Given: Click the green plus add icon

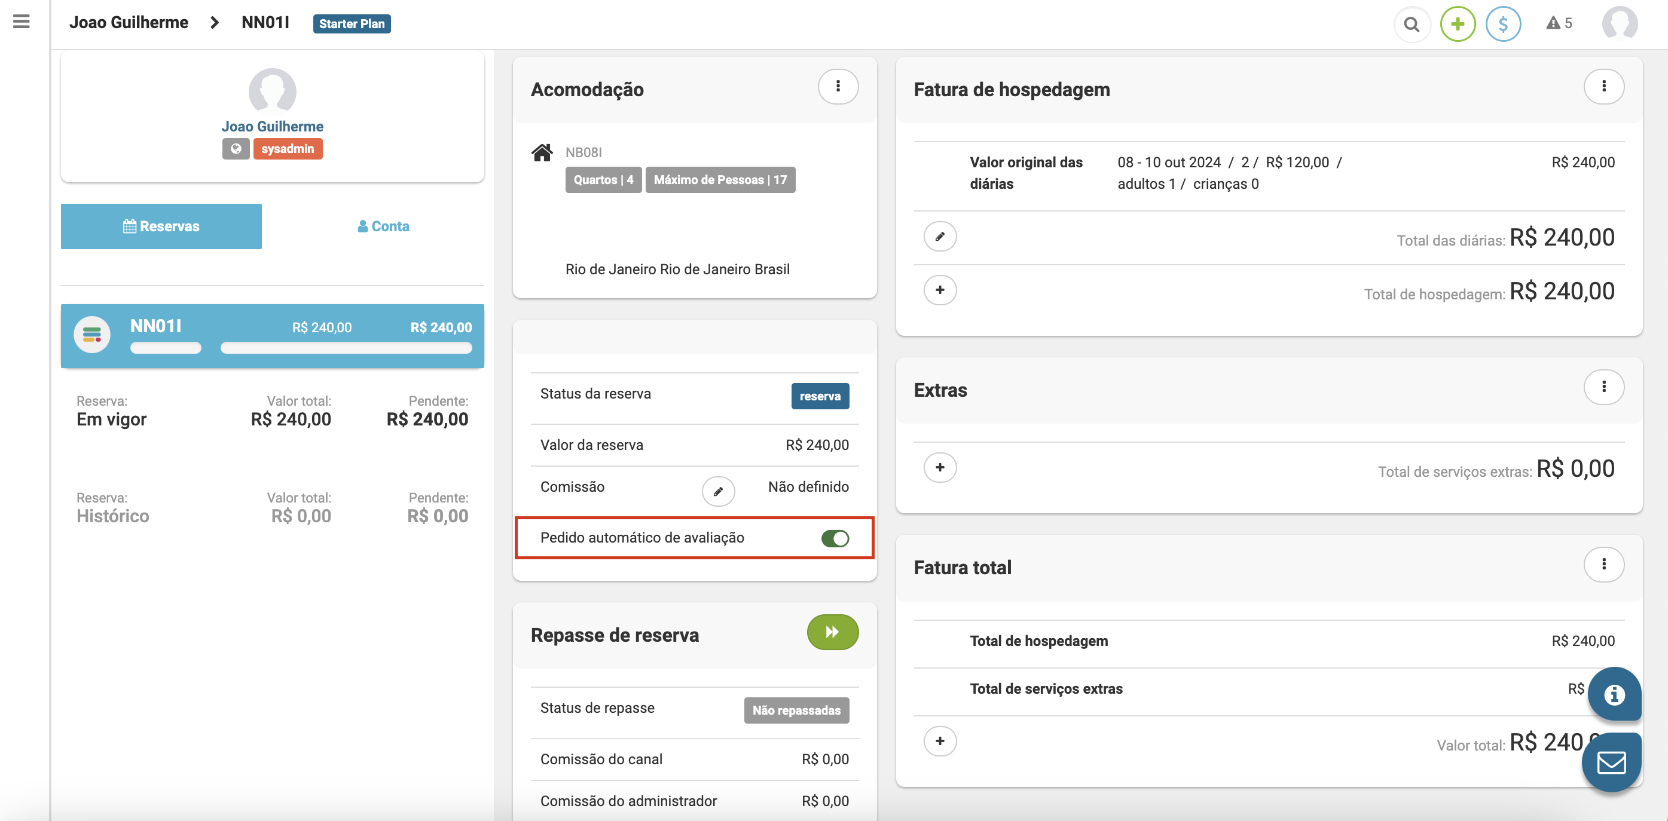Looking at the screenshot, I should tap(1457, 24).
